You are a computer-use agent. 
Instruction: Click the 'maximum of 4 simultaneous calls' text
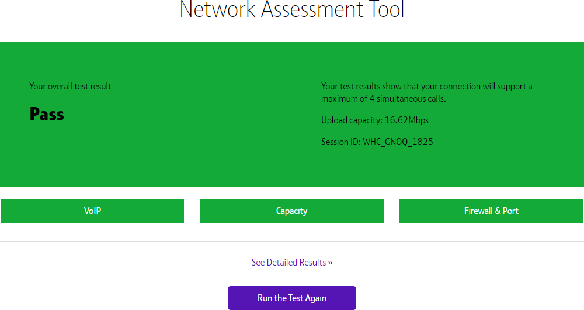[383, 98]
